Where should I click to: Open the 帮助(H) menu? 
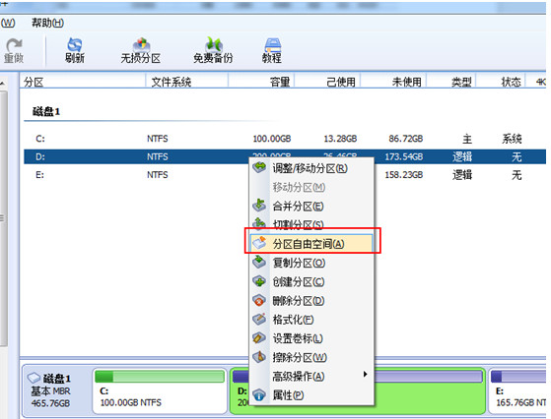(x=47, y=24)
